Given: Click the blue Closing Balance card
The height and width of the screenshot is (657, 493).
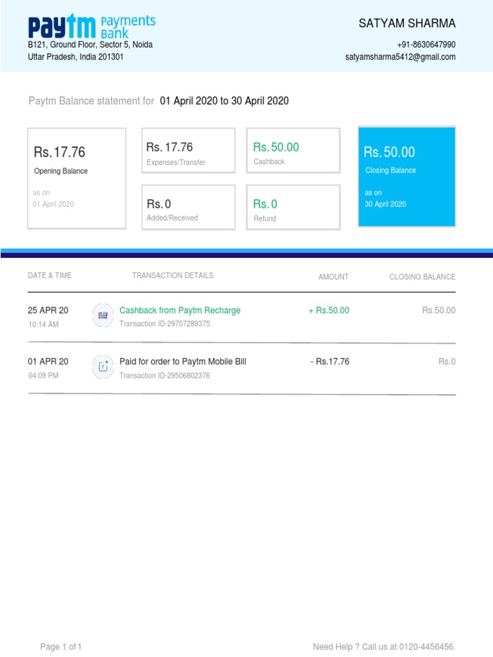Looking at the screenshot, I should point(406,176).
